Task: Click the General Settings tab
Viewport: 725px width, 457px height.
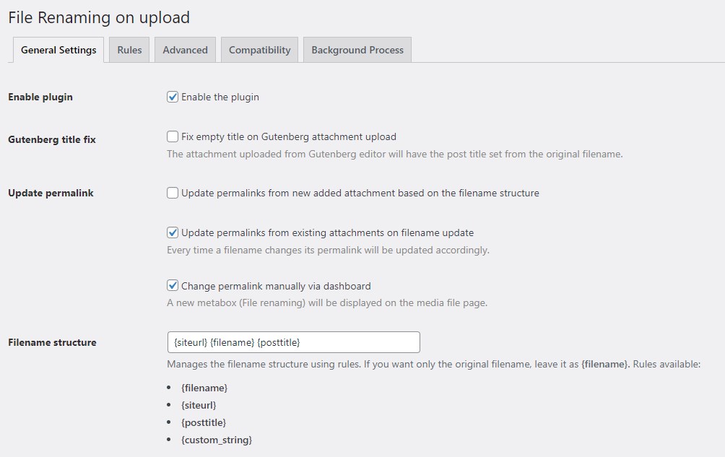Action: click(x=58, y=50)
